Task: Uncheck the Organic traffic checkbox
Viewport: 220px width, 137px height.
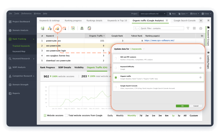Action: (x=116, y=77)
